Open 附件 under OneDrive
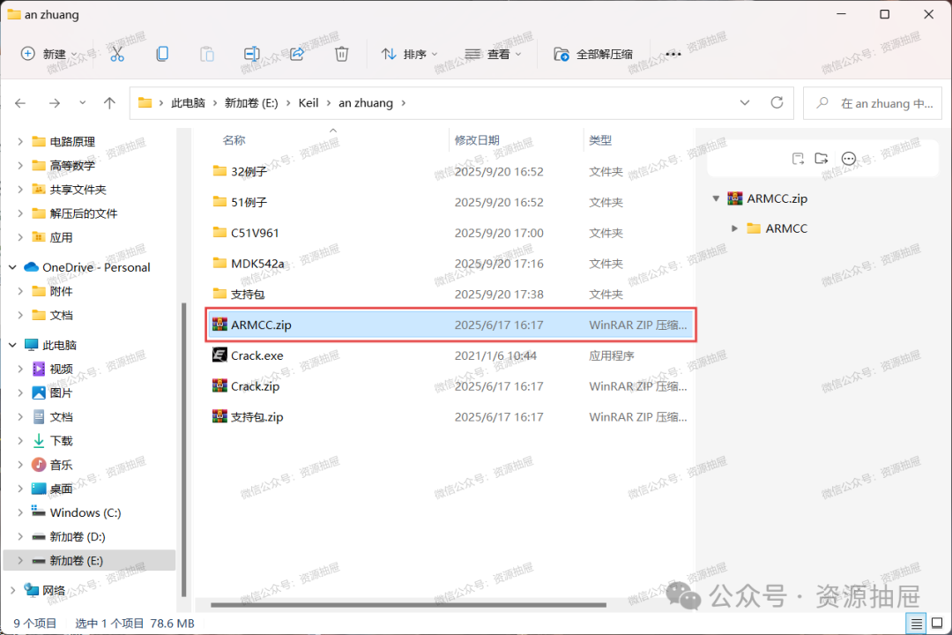 (x=61, y=291)
